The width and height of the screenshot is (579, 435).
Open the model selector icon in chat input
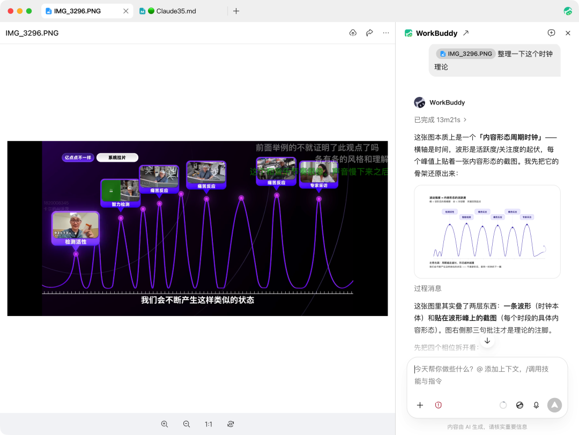pos(519,405)
